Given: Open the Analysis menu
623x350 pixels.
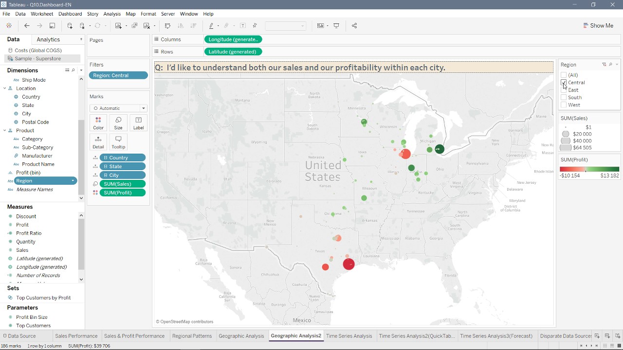Looking at the screenshot, I should click(112, 14).
